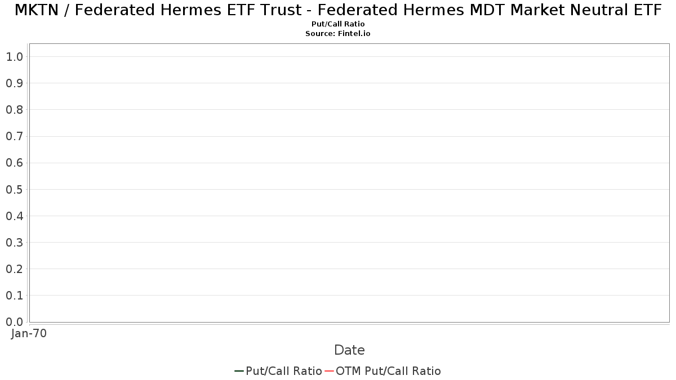Click the 1.0 y-axis label

(15, 56)
